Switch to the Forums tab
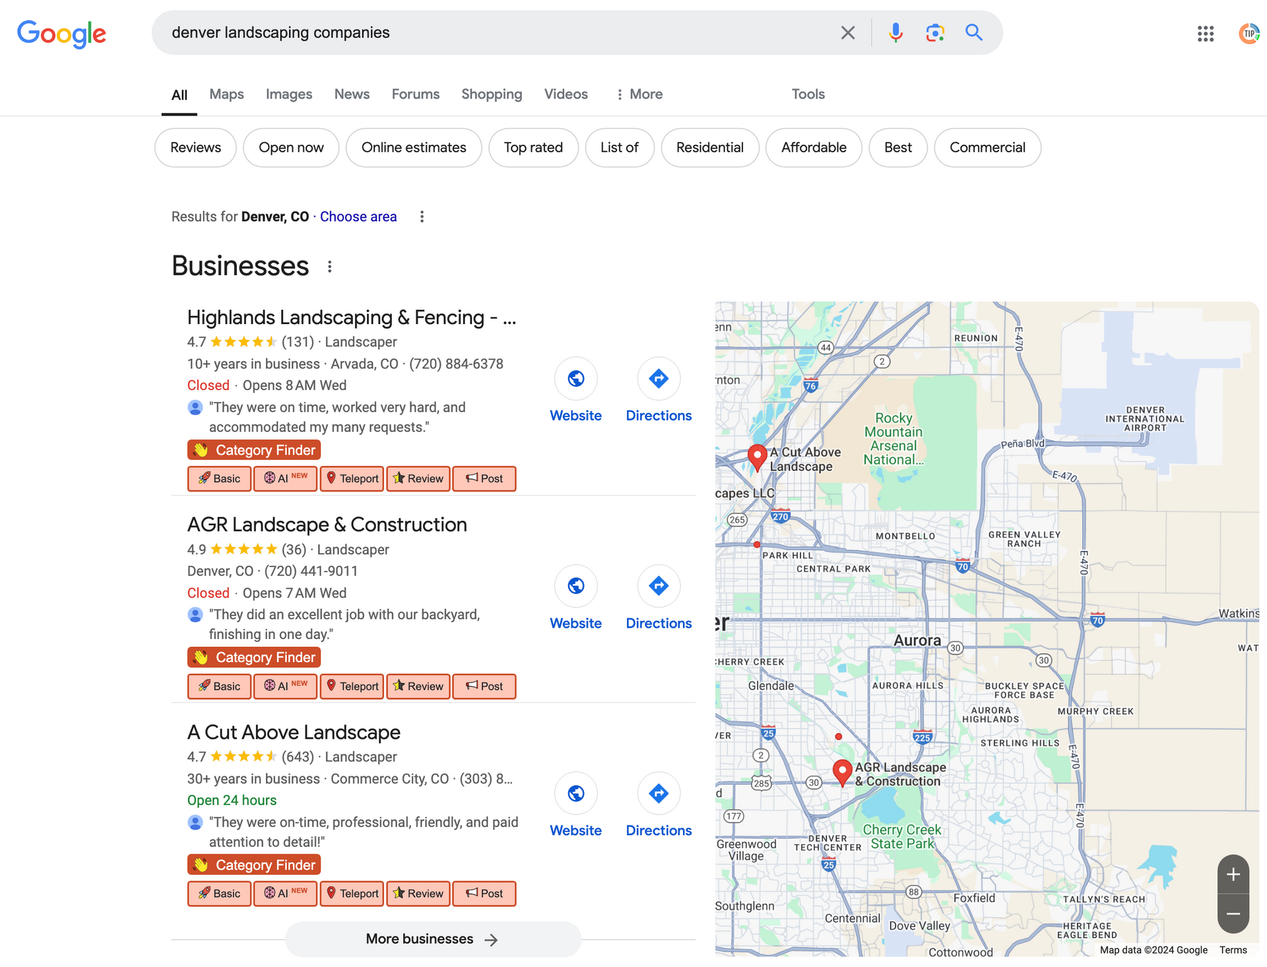 tap(416, 94)
